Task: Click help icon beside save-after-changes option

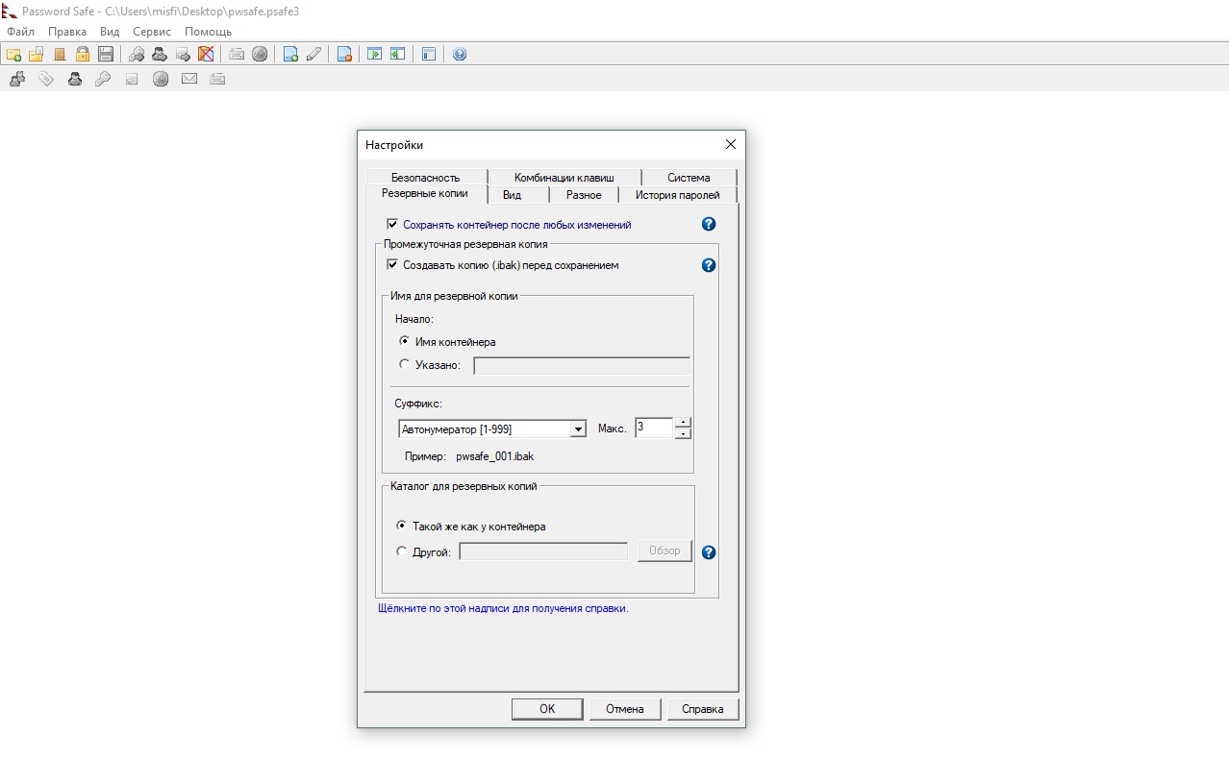Action: click(709, 224)
